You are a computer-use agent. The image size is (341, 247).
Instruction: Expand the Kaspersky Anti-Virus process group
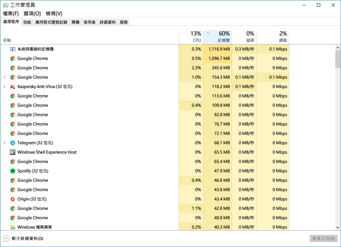click(x=5, y=87)
